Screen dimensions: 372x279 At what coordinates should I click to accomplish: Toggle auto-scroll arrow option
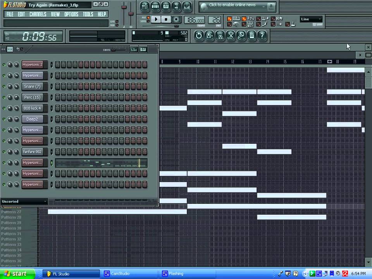(x=273, y=24)
